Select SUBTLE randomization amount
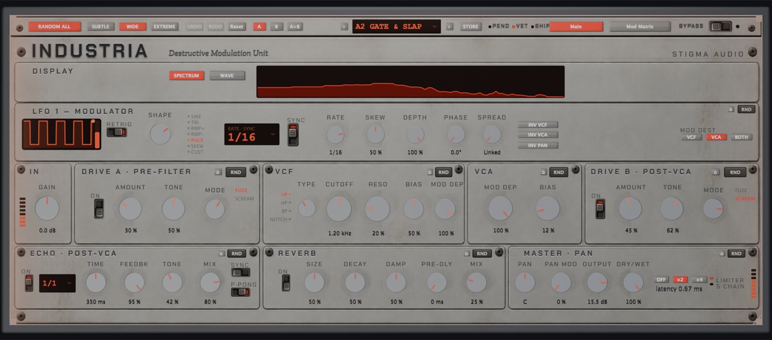772x340 pixels. point(100,26)
